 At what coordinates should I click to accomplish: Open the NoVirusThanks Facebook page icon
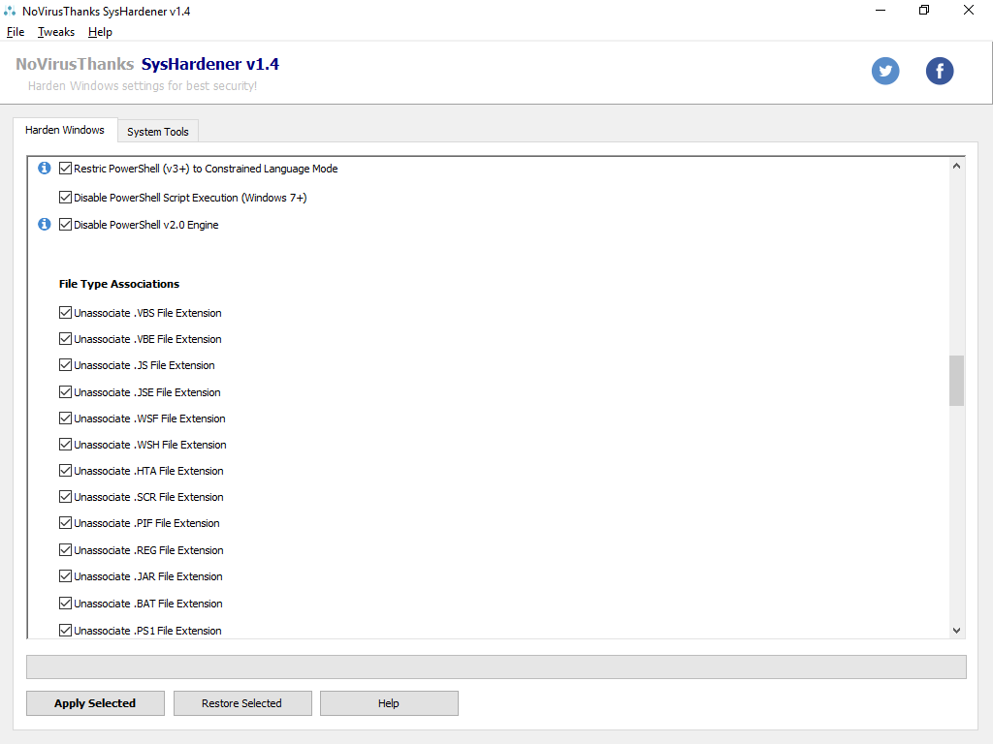[940, 71]
